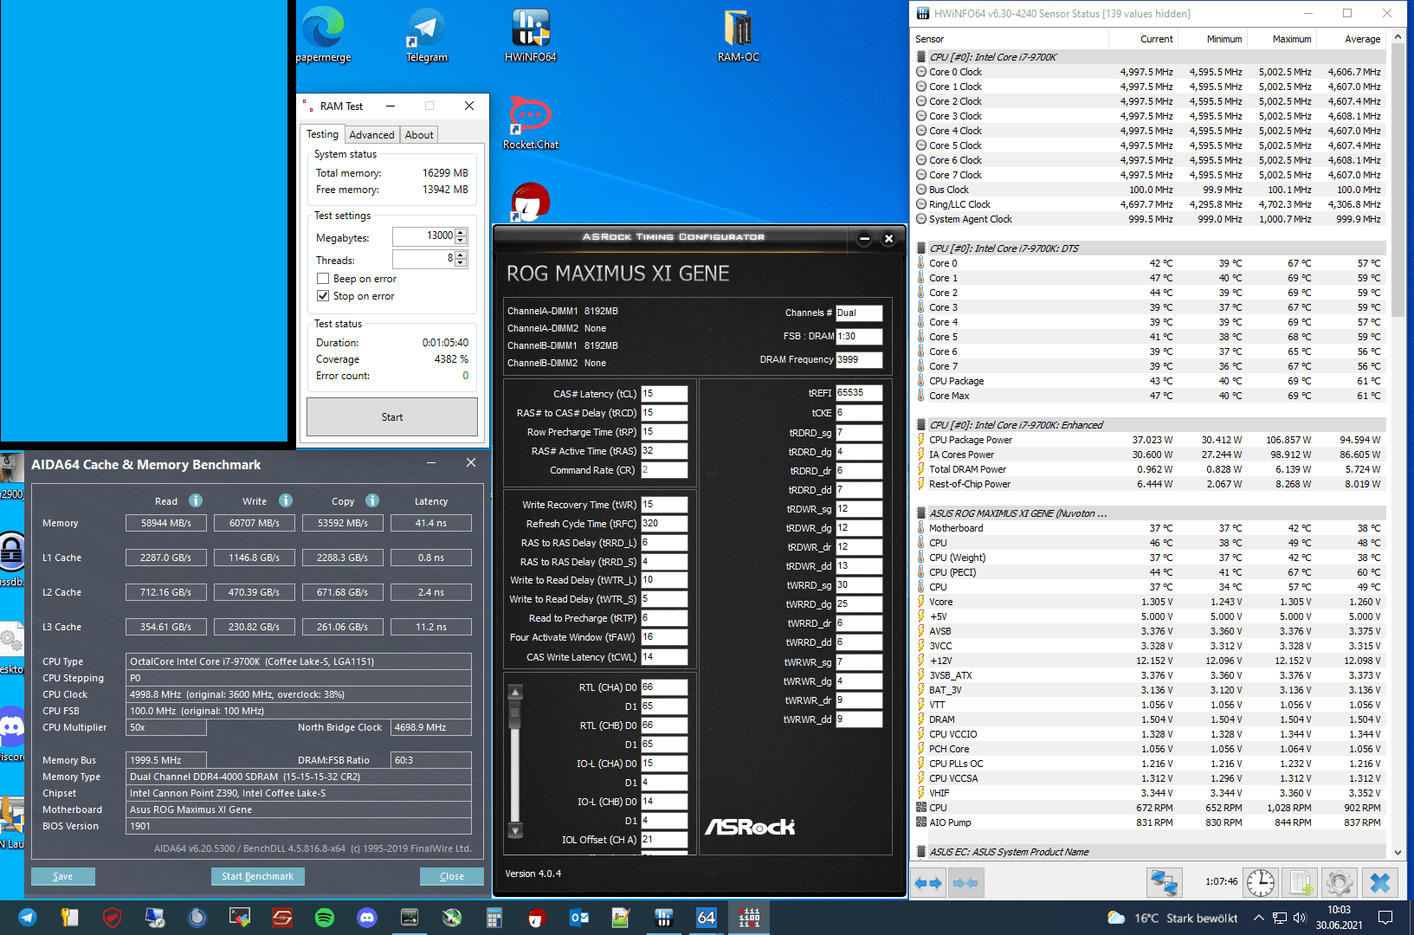The image size is (1414, 935).
Task: Click the reset clock icon in HWiNFO
Action: tap(1261, 883)
